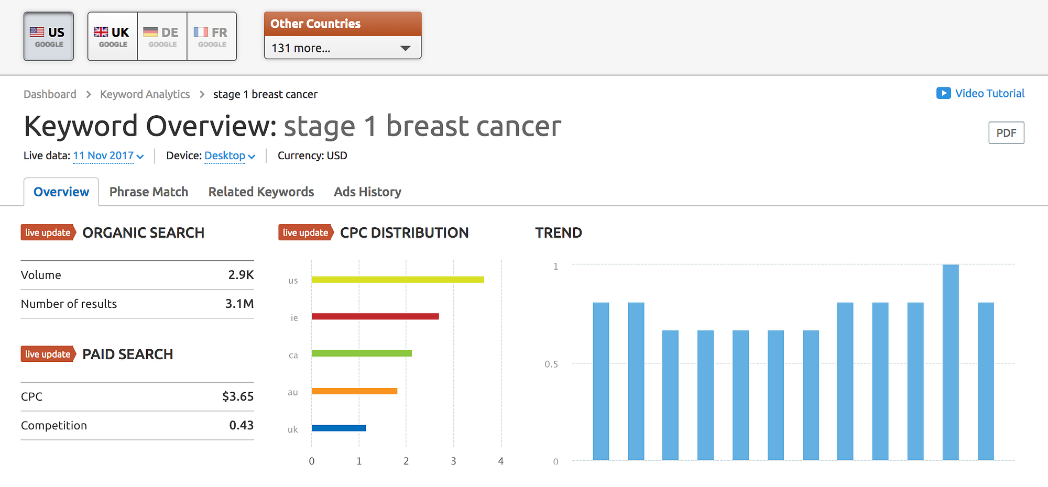Click the Paid Search live update badge
The image size is (1048, 487).
48,354
